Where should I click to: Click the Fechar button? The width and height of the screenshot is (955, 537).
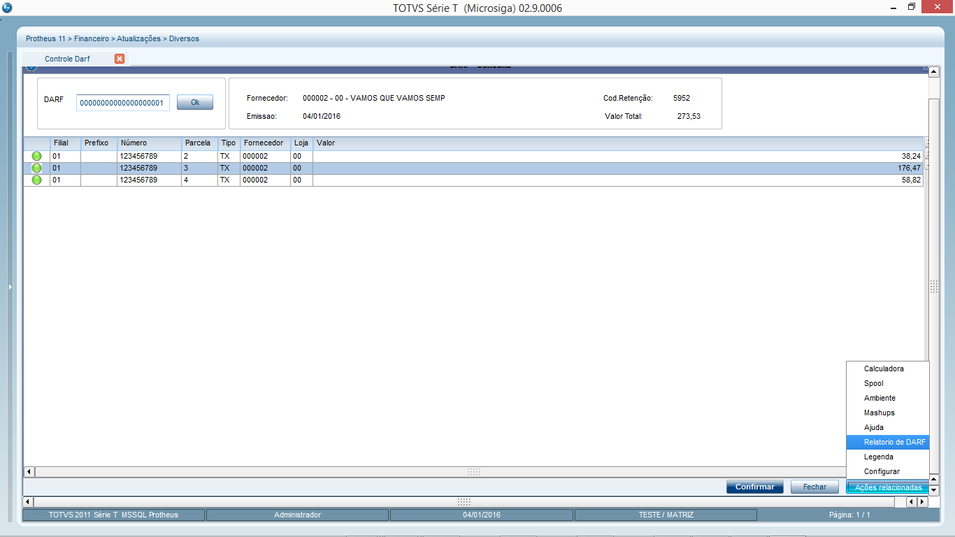tap(814, 487)
